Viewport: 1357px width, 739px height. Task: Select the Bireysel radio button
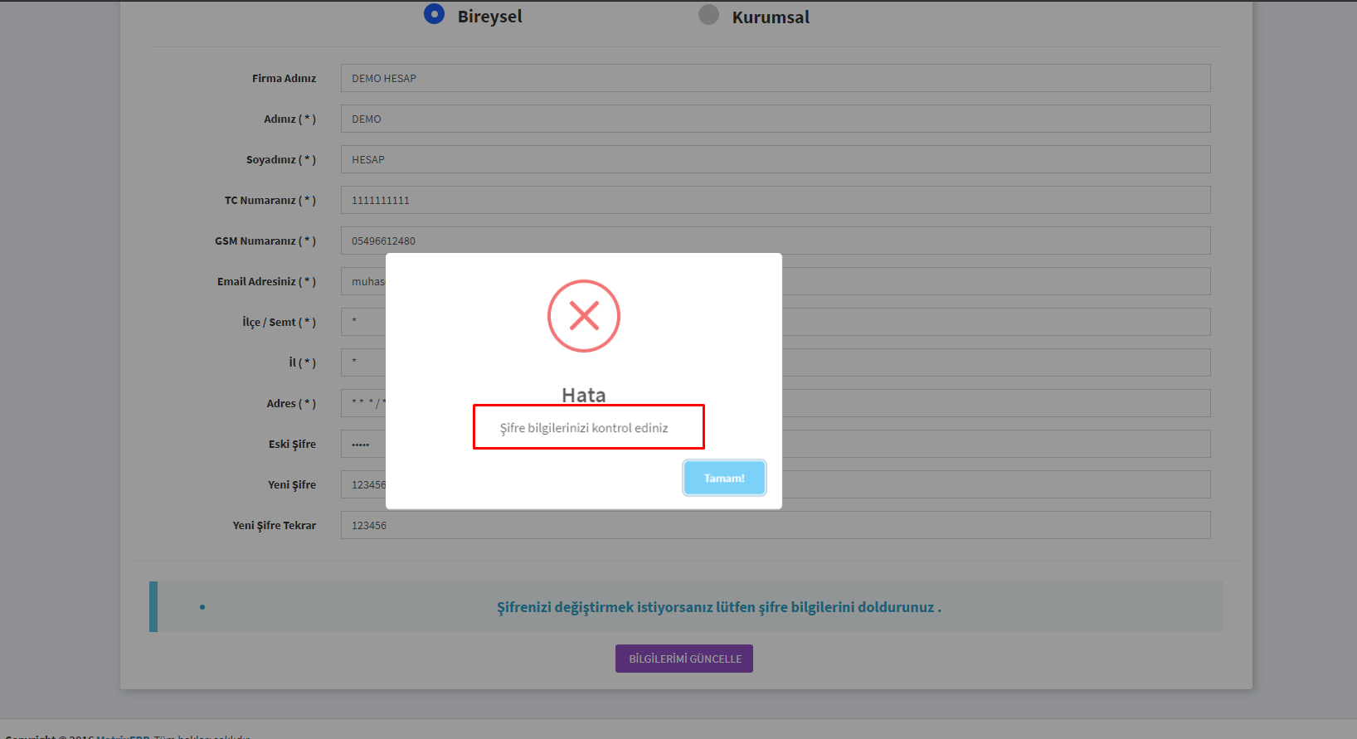pos(434,14)
